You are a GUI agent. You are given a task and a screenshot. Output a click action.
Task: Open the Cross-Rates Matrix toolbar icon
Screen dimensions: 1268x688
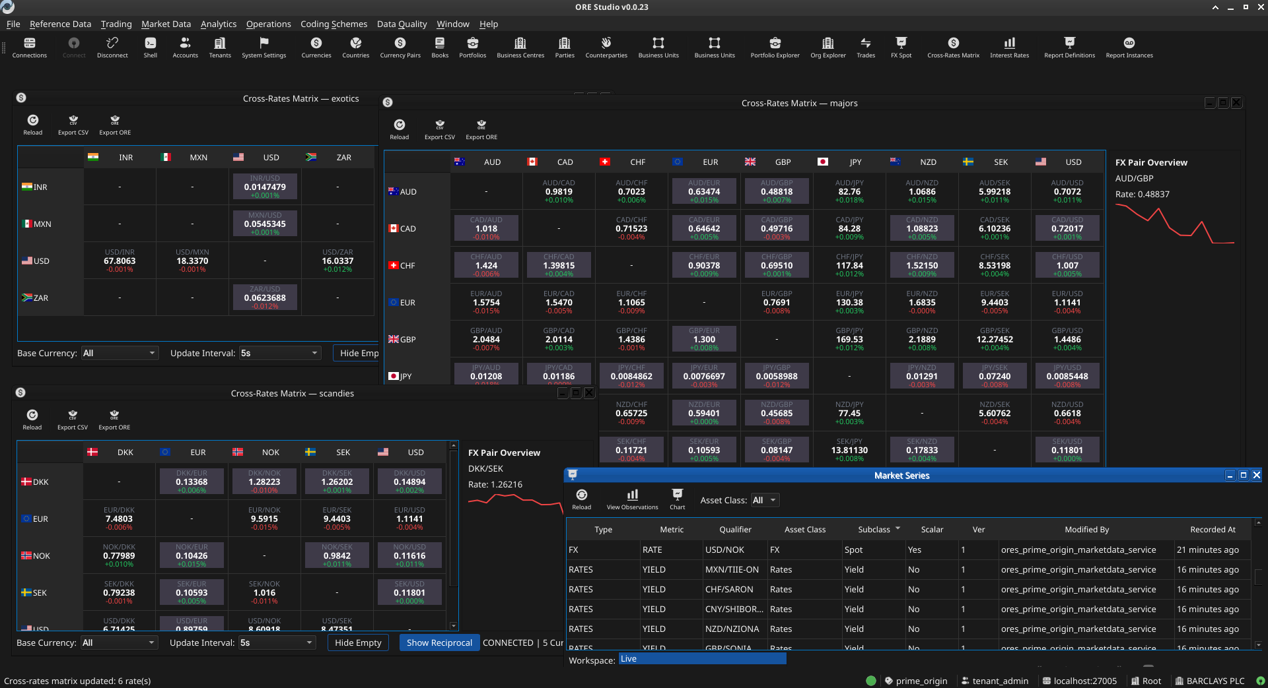click(953, 47)
